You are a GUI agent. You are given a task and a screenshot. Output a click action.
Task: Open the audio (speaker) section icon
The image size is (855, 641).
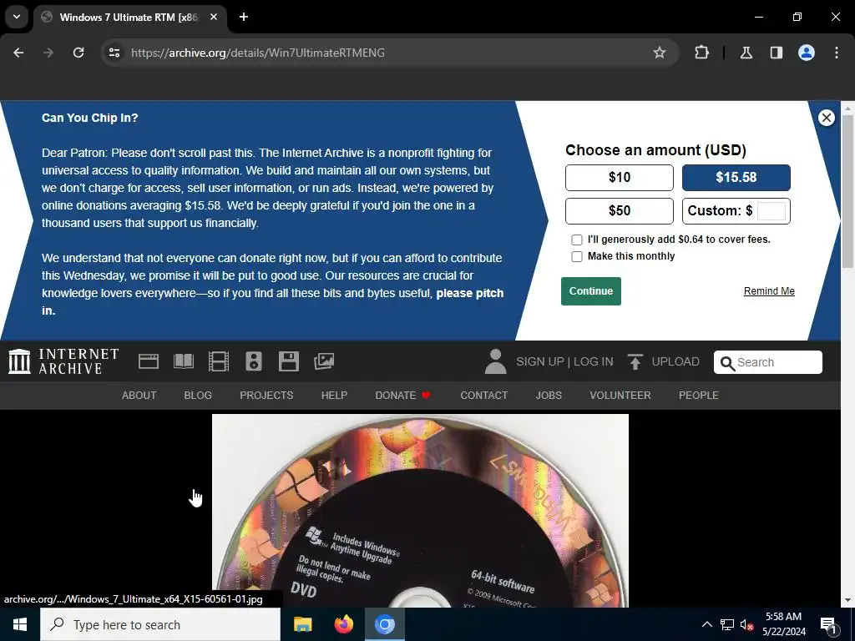[x=254, y=361]
